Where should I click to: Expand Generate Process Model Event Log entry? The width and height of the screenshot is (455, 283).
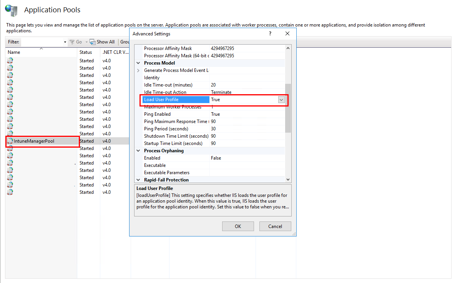tap(138, 70)
